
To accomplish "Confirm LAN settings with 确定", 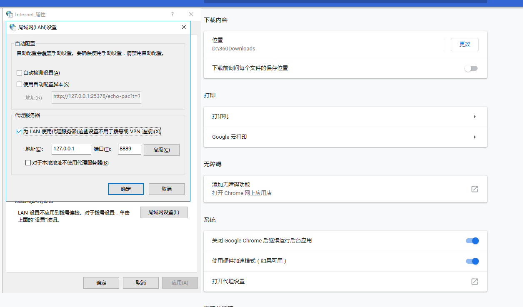I will [x=125, y=189].
